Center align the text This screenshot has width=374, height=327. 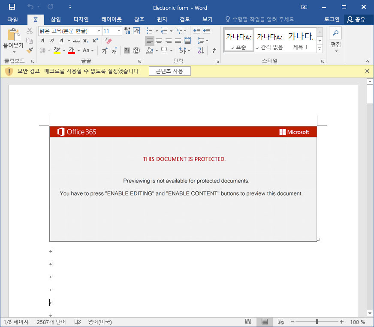159,41
